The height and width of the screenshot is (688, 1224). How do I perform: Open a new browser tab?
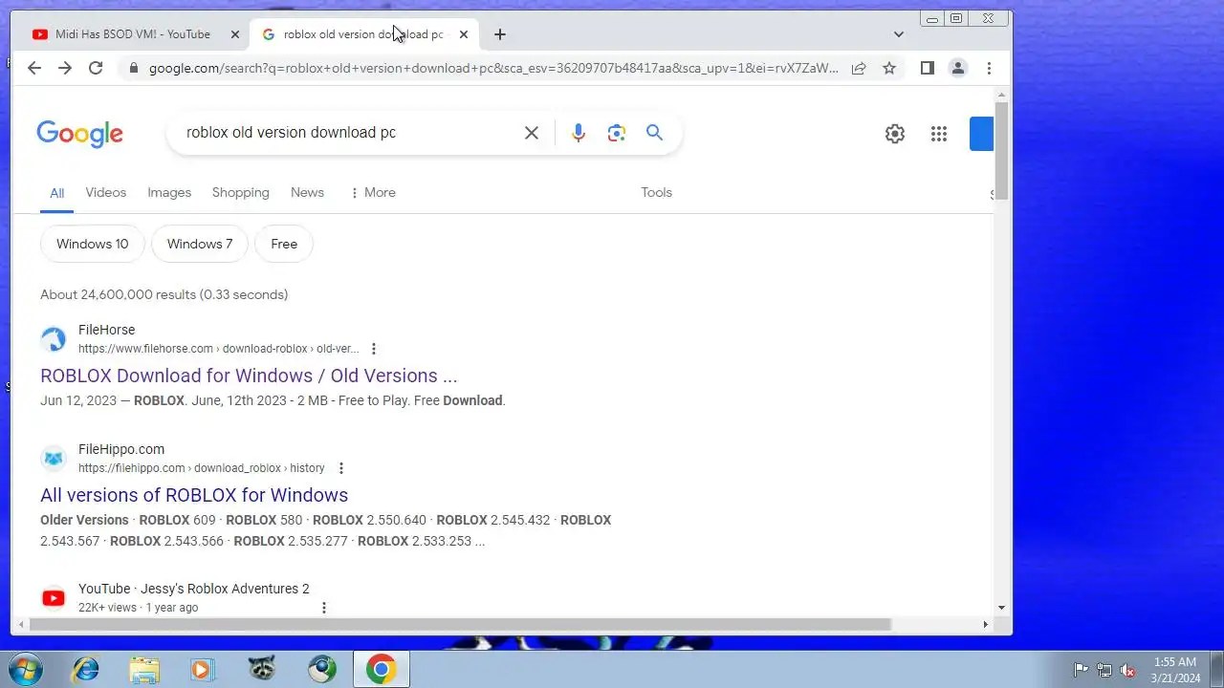[x=500, y=34]
